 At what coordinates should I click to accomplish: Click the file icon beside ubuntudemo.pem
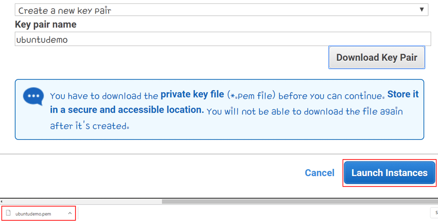click(x=8, y=213)
